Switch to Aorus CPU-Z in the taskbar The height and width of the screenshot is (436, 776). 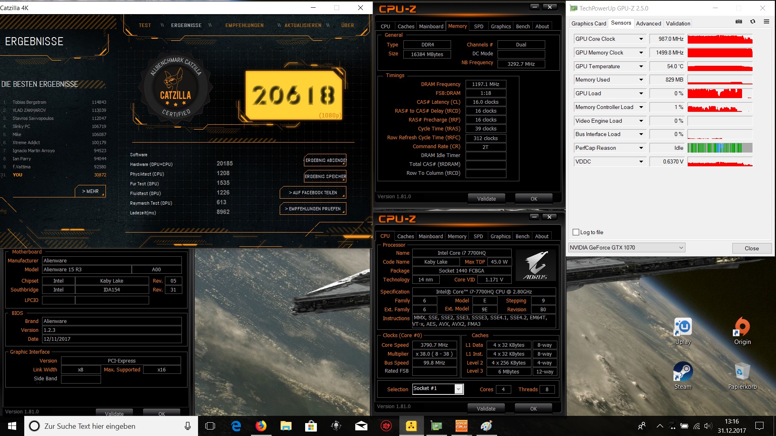[462, 426]
